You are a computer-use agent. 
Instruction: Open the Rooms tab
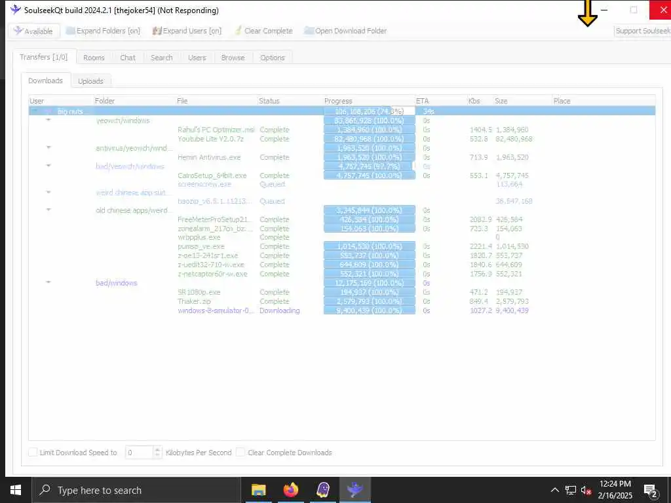pyautogui.click(x=94, y=58)
